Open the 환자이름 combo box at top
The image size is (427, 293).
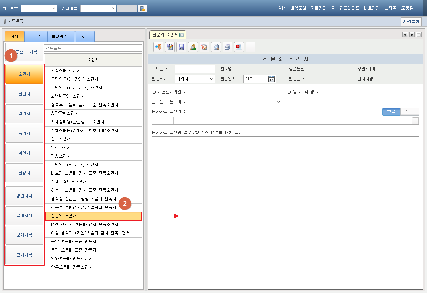113,9
